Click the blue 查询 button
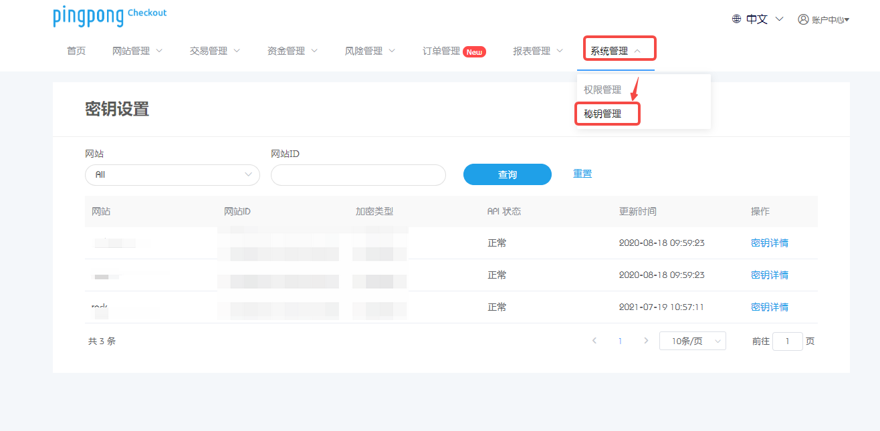The width and height of the screenshot is (880, 431). [x=507, y=174]
